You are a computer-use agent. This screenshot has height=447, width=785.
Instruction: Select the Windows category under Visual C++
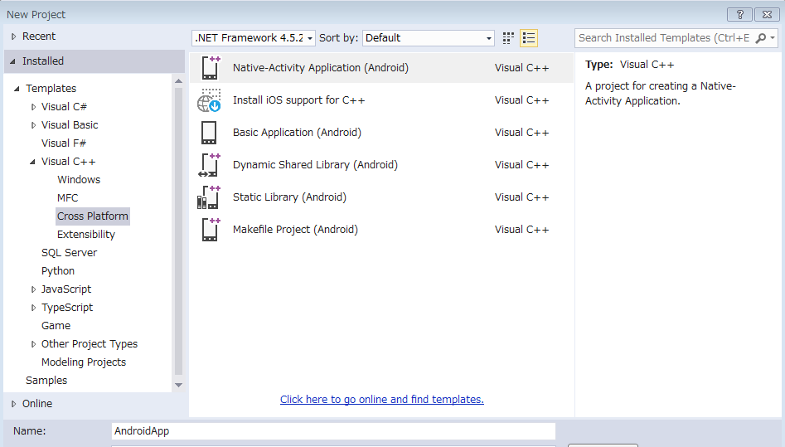(79, 180)
